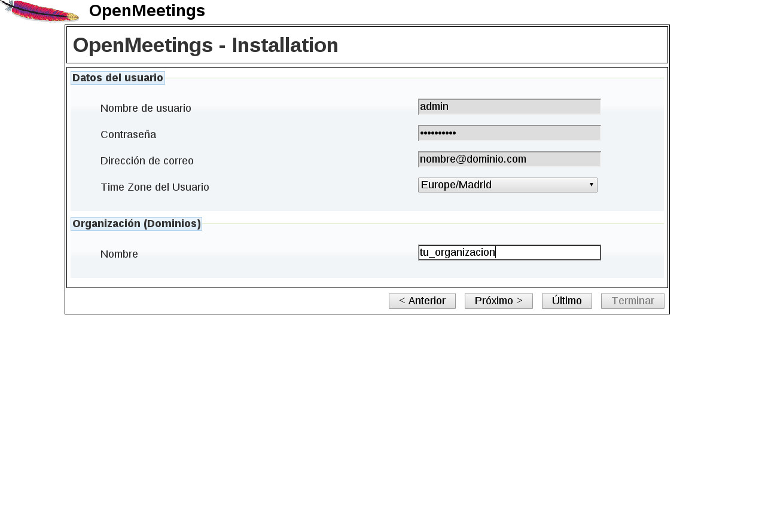This screenshot has width=762, height=526.
Task: Click the Datos del usuario legend
Action: click(118, 78)
